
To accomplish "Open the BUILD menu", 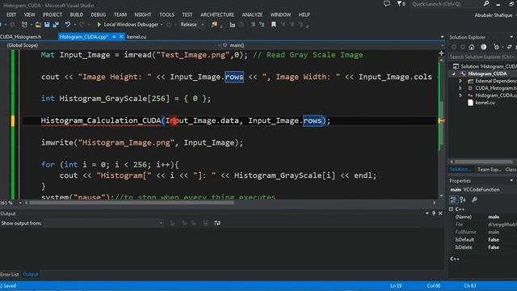I will (77, 15).
